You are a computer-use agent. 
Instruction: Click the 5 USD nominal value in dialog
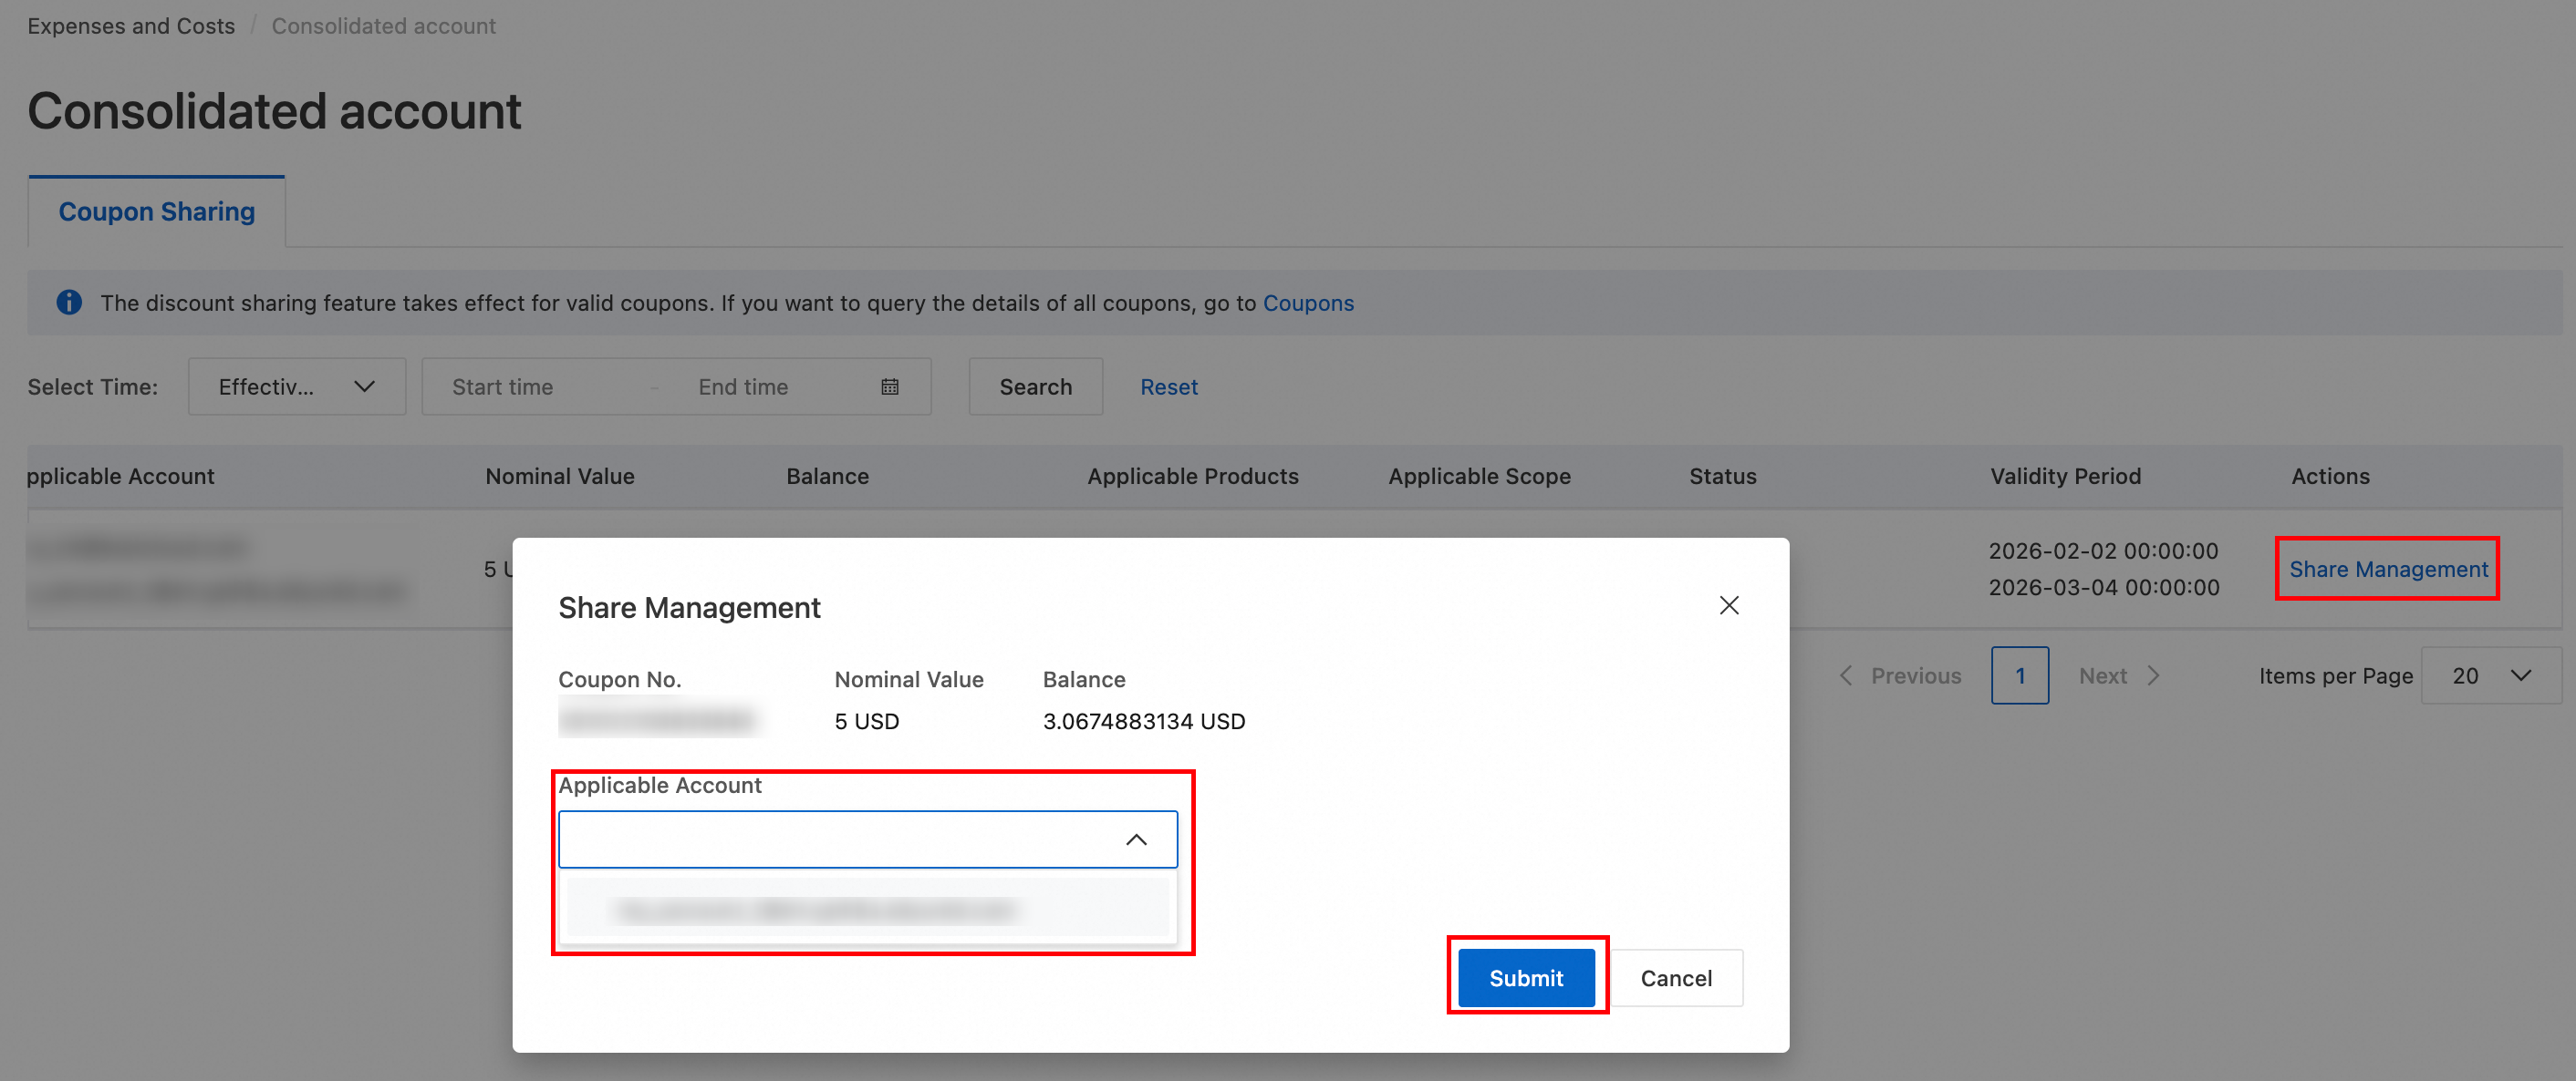(x=866, y=721)
